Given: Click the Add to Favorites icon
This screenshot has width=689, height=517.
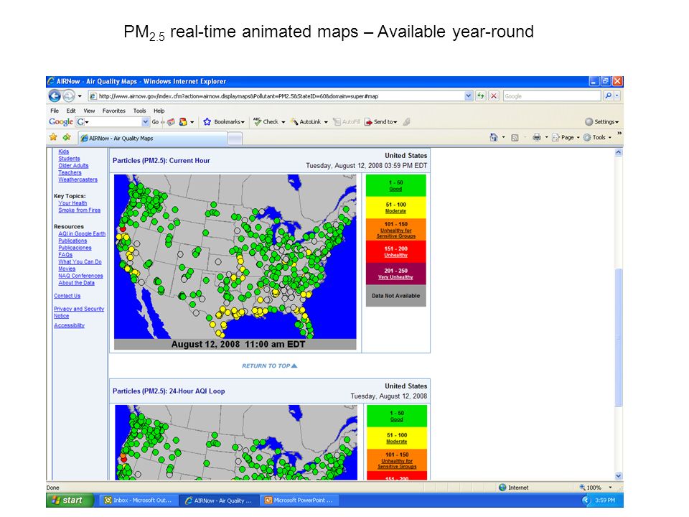Looking at the screenshot, I should (x=67, y=137).
